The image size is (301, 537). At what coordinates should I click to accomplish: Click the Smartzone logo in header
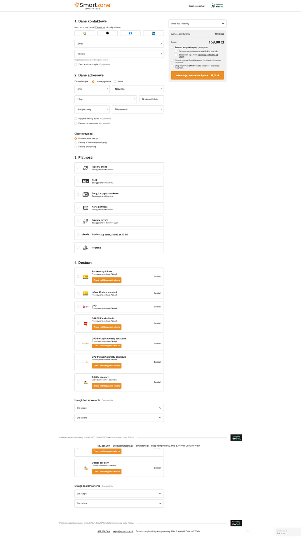[x=92, y=6]
